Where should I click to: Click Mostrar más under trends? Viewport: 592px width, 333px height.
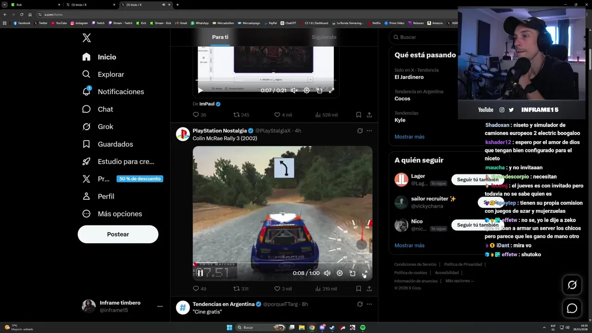click(409, 137)
